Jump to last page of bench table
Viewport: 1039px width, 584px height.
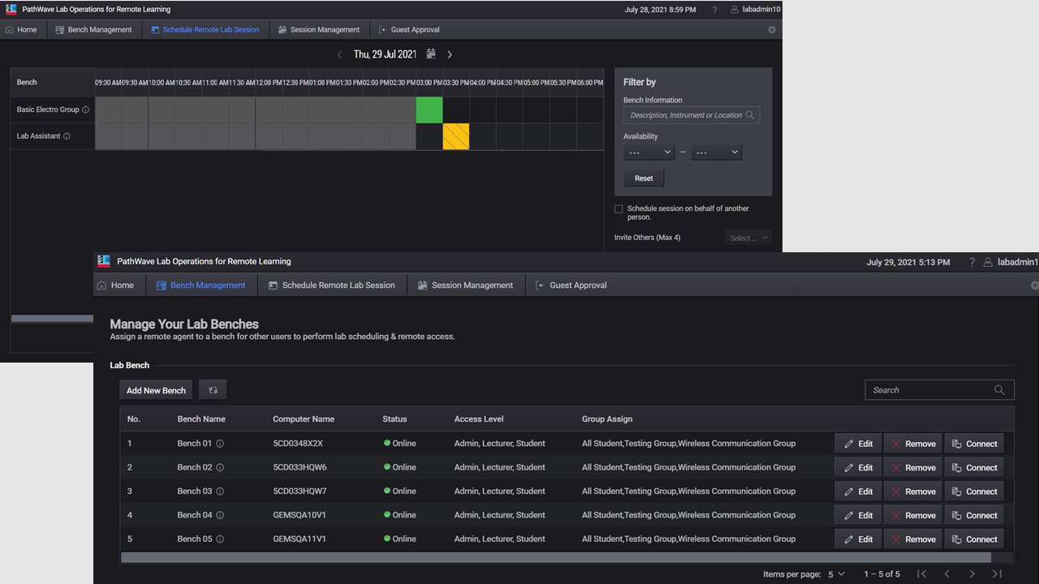[997, 574]
